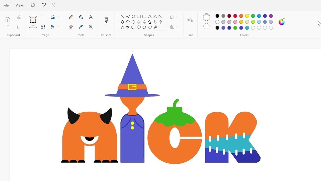Image resolution: width=321 pixels, height=181 pixels.
Task: Pick the Diamond shape
Action: click(x=122, y=22)
